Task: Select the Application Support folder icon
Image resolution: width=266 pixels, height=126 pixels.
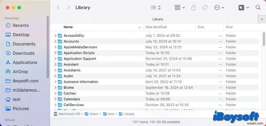Action: (x=60, y=59)
